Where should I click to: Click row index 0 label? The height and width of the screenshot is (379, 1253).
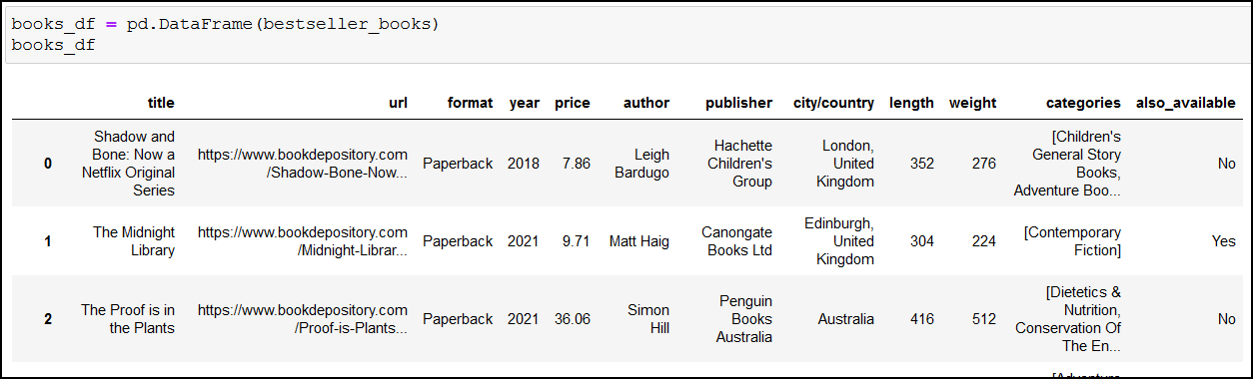(47, 164)
